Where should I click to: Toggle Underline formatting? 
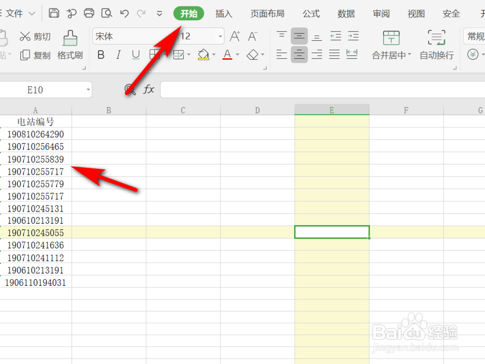(136, 55)
